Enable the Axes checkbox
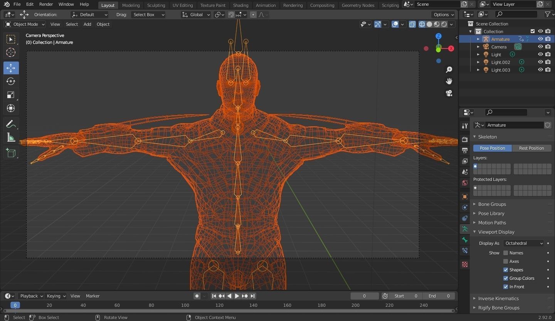555x321 pixels. 506,261
